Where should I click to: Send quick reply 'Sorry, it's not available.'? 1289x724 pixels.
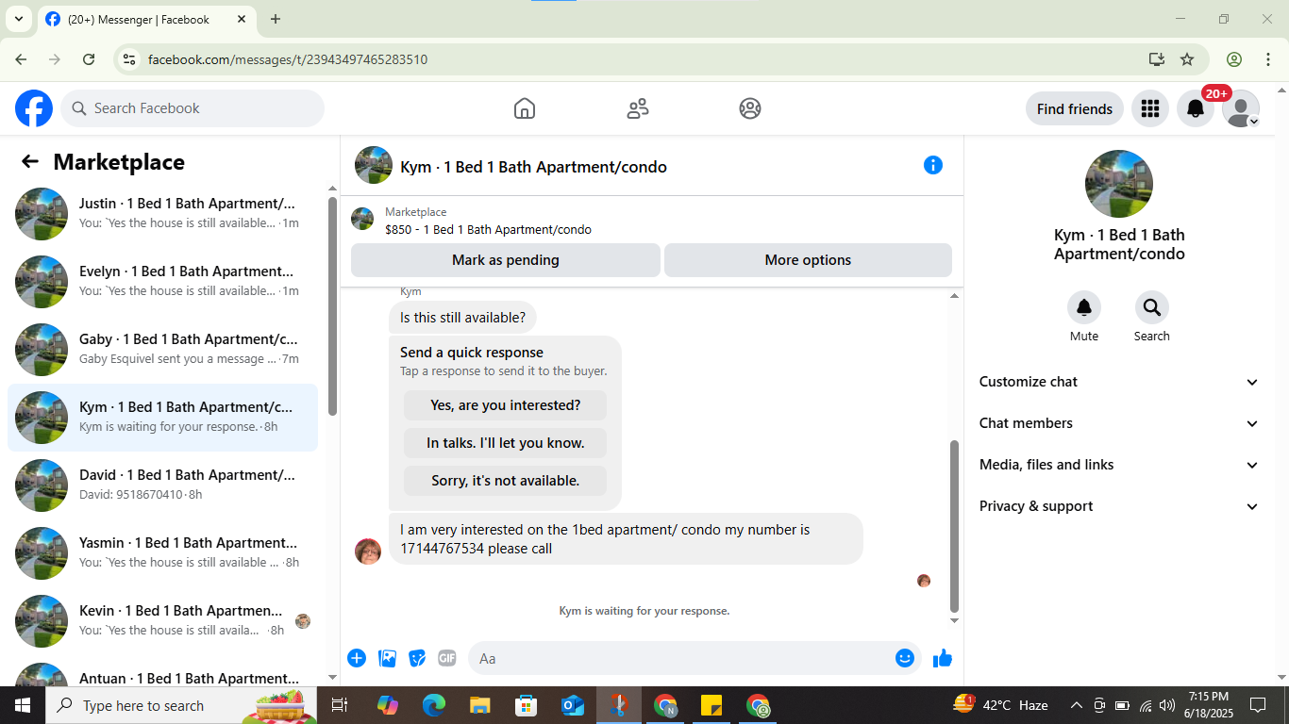tap(506, 481)
